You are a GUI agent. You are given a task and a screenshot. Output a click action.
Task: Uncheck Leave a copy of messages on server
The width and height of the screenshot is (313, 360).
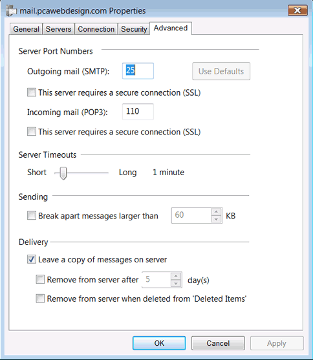(32, 259)
